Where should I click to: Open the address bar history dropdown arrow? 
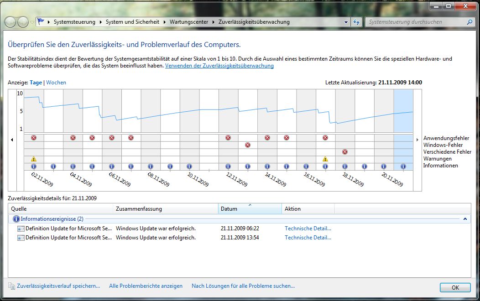pos(346,22)
